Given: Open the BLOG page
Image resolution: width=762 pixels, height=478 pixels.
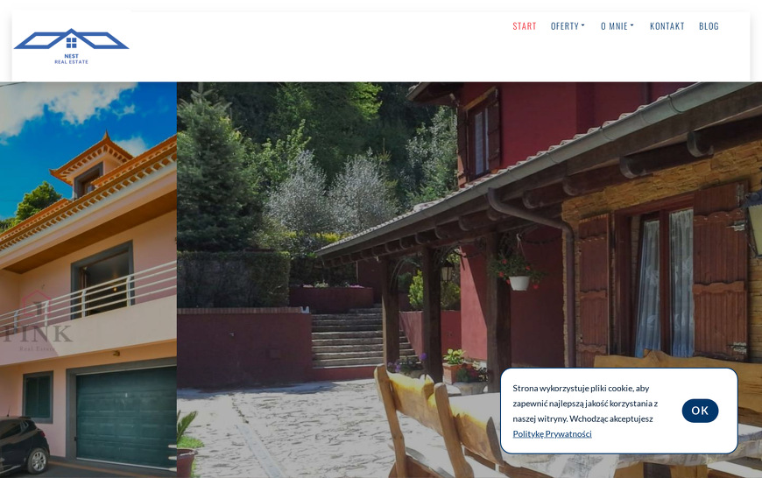Looking at the screenshot, I should pyautogui.click(x=709, y=26).
